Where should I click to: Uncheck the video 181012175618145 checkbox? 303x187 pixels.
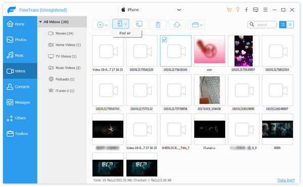click(164, 39)
